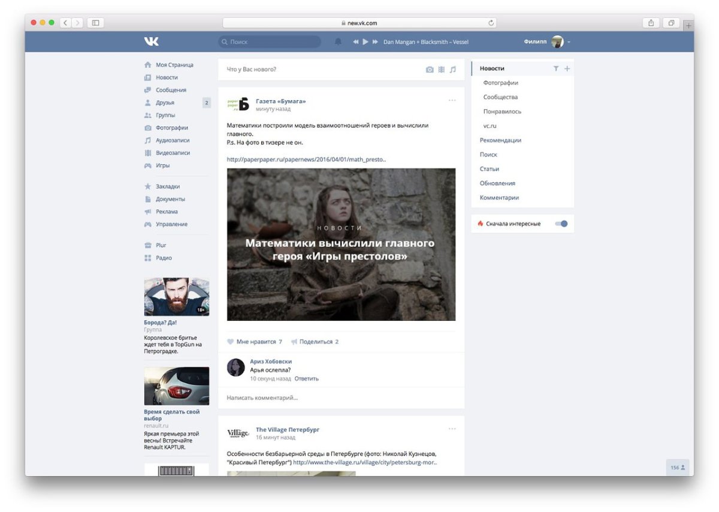Like the Бумага post with heart icon

point(231,342)
